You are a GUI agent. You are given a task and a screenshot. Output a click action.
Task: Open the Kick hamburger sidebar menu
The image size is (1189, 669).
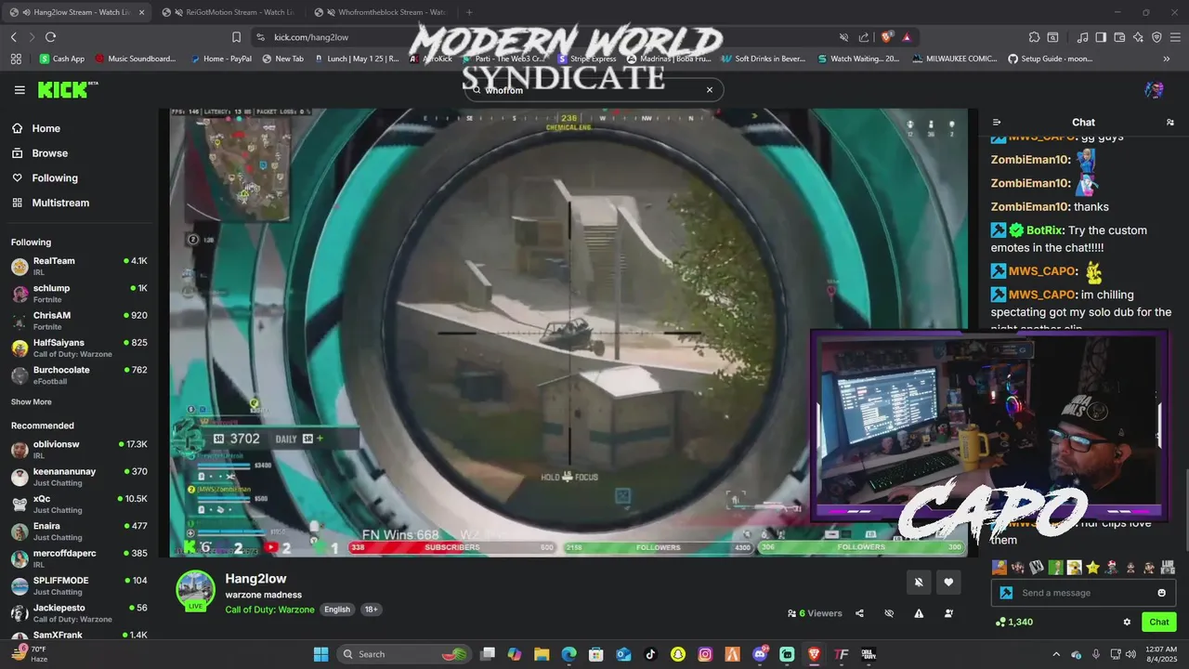click(20, 90)
